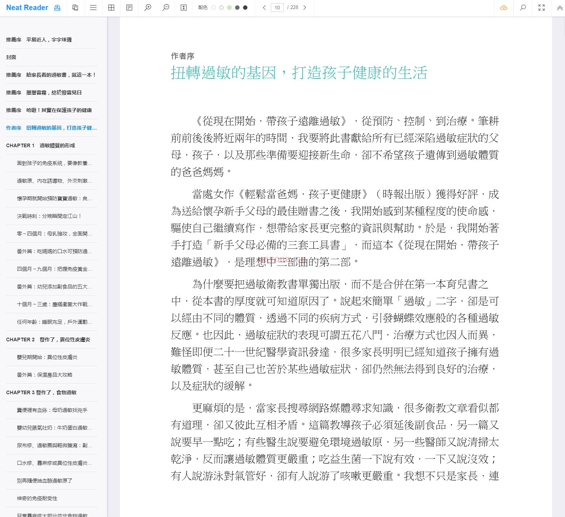Open CHAPTER 2 發作了，異位性皮膚炎
Screen dimensions: 565x517
51,340
